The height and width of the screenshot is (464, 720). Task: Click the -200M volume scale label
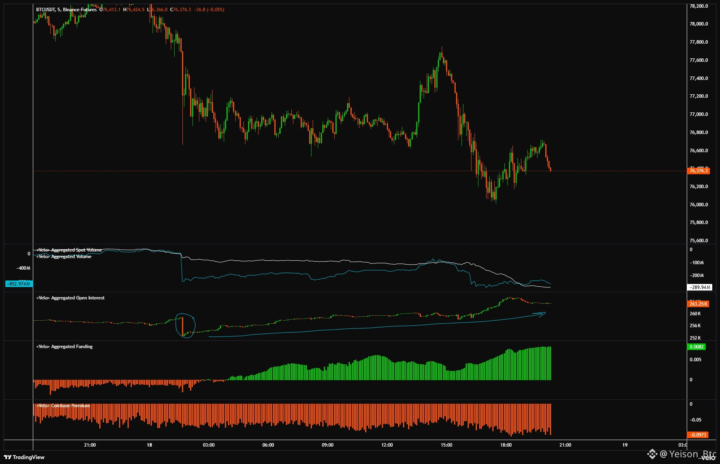(697, 275)
